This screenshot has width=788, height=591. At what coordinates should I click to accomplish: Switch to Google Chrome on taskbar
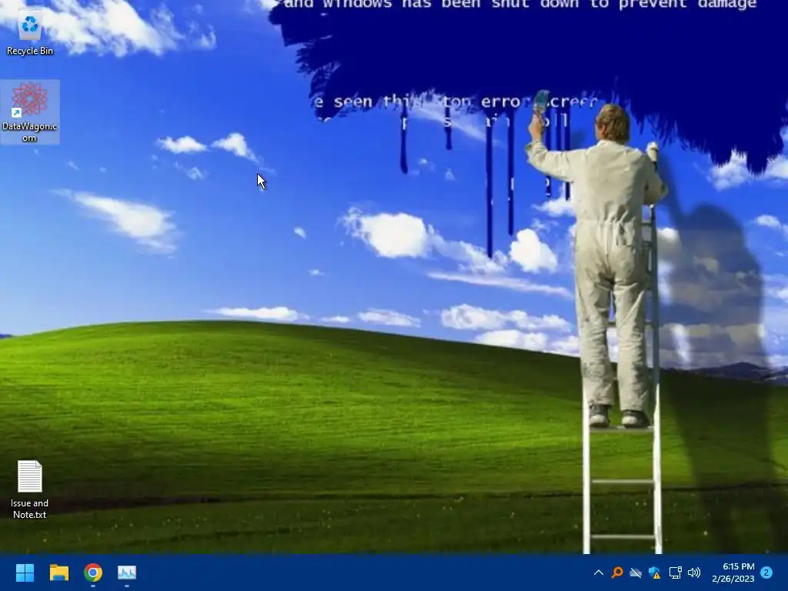pos(93,573)
